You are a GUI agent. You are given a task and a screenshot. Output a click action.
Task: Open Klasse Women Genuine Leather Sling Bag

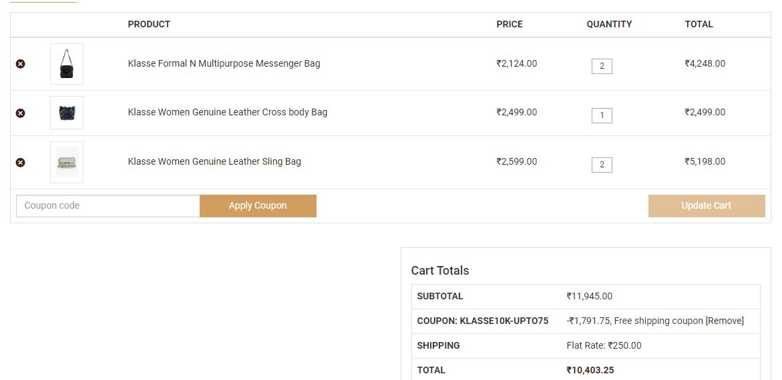(214, 162)
